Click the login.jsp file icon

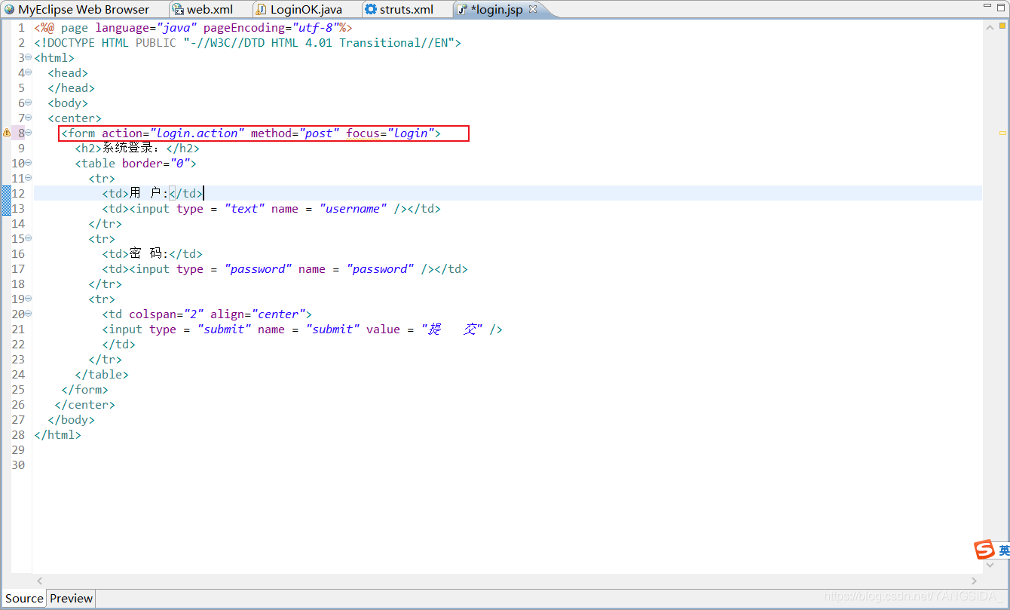pos(462,10)
